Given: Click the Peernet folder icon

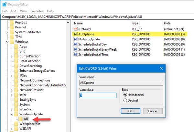Looking at the screenshot, I should 12,27.
